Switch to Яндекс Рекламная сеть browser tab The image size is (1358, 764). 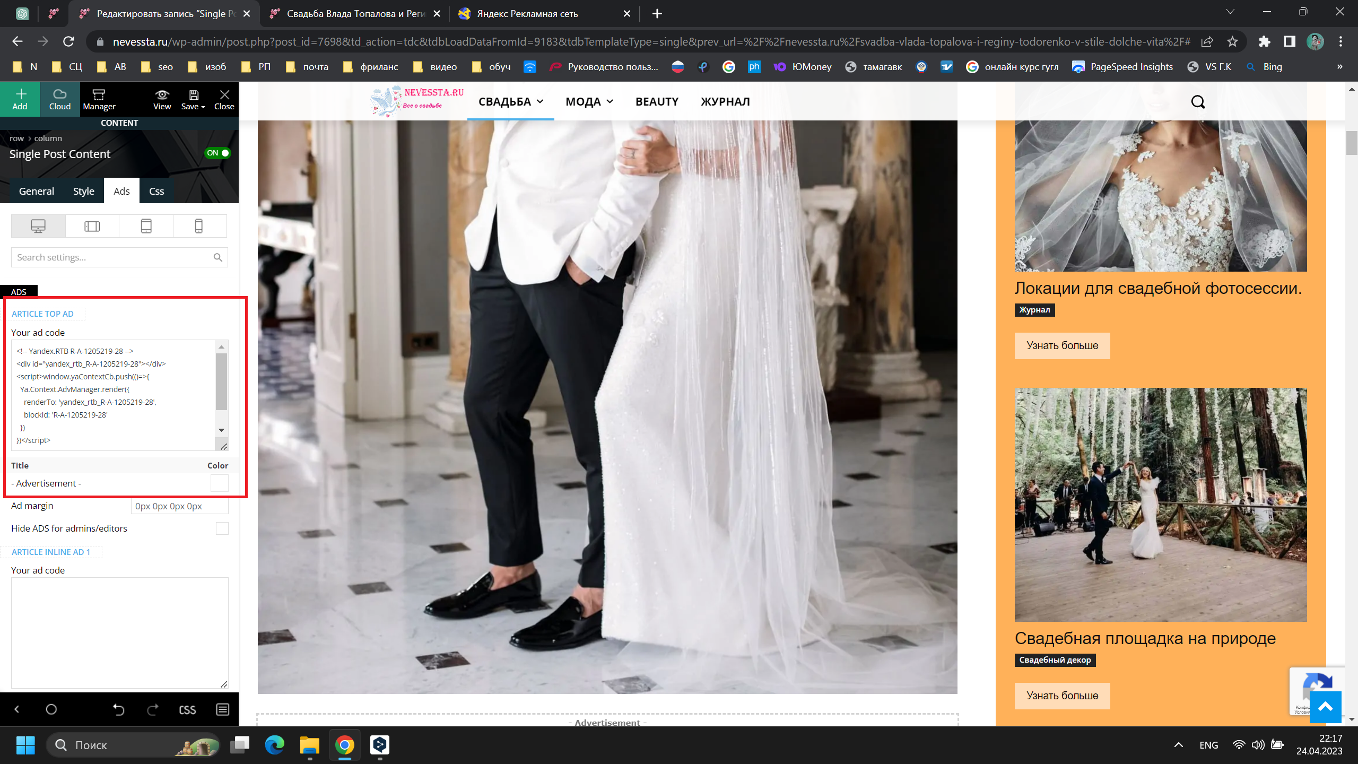coord(544,14)
